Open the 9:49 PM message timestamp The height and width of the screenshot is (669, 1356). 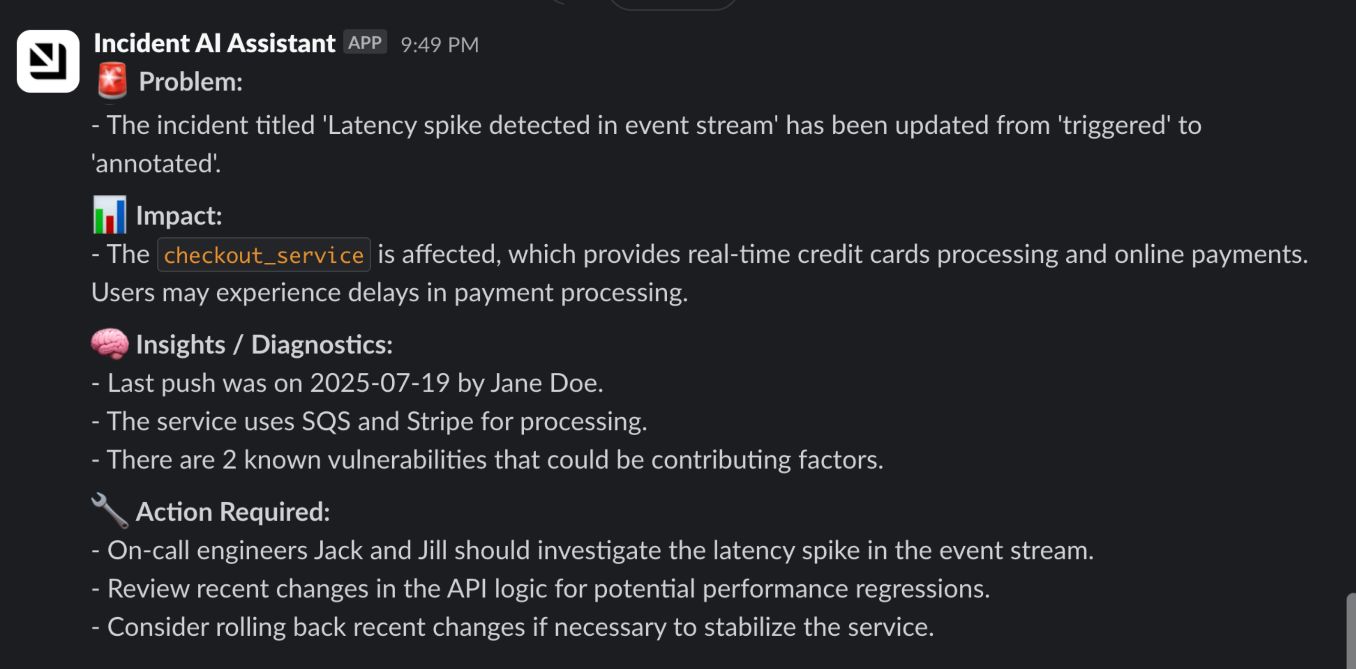pyautogui.click(x=439, y=45)
